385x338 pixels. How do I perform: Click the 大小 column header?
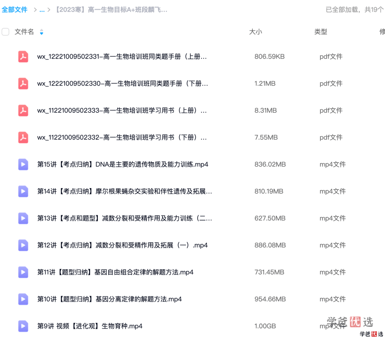point(255,32)
